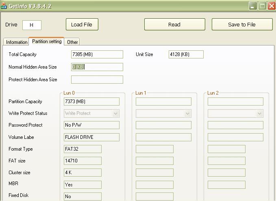The width and height of the screenshot is (276, 201).
Task: Click Lun 2 FAT size field
Action: pyautogui.click(x=226, y=161)
